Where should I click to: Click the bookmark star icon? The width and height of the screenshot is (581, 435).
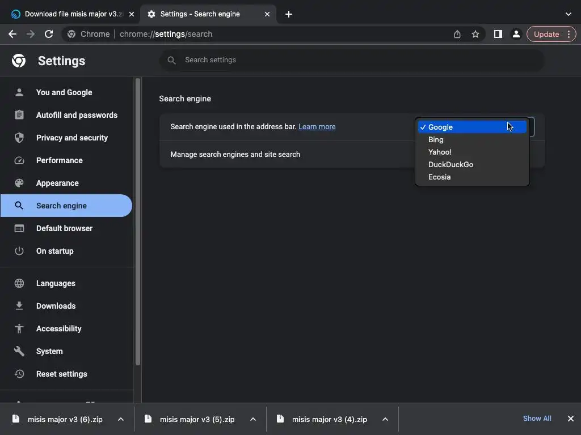click(x=475, y=34)
